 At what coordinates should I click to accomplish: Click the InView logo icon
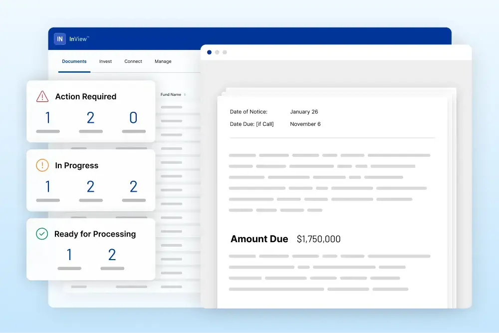coord(60,39)
